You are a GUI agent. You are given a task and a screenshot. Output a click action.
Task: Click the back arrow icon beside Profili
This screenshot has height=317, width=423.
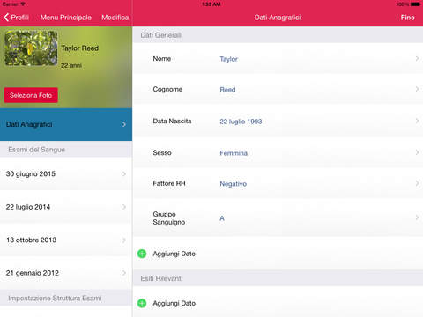pos(6,18)
